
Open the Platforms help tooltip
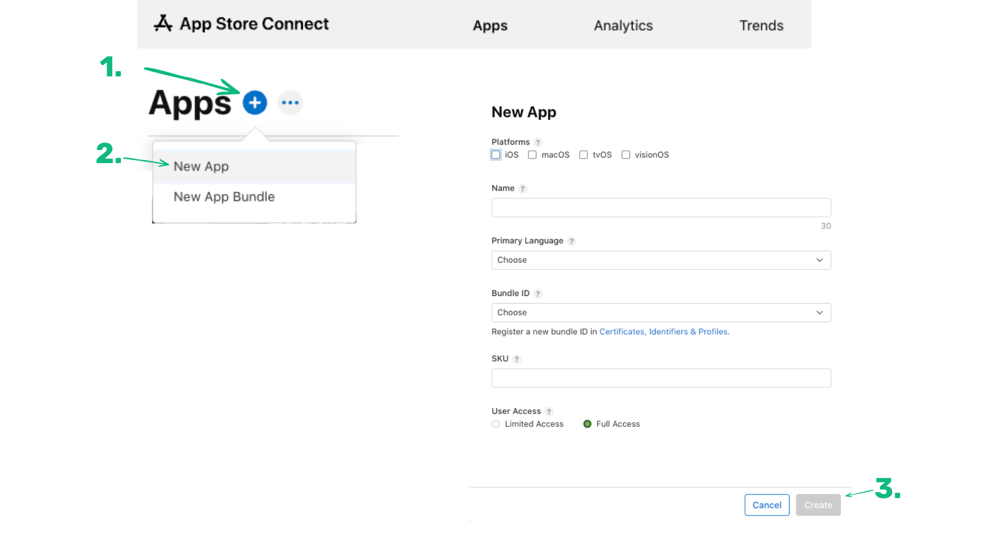[538, 142]
